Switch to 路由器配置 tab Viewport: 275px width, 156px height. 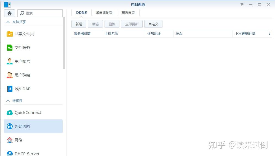104,13
